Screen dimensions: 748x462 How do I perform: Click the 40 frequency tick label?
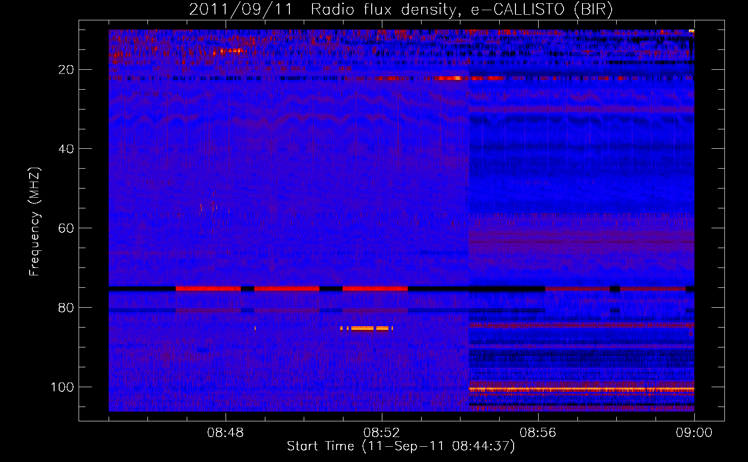[67, 149]
